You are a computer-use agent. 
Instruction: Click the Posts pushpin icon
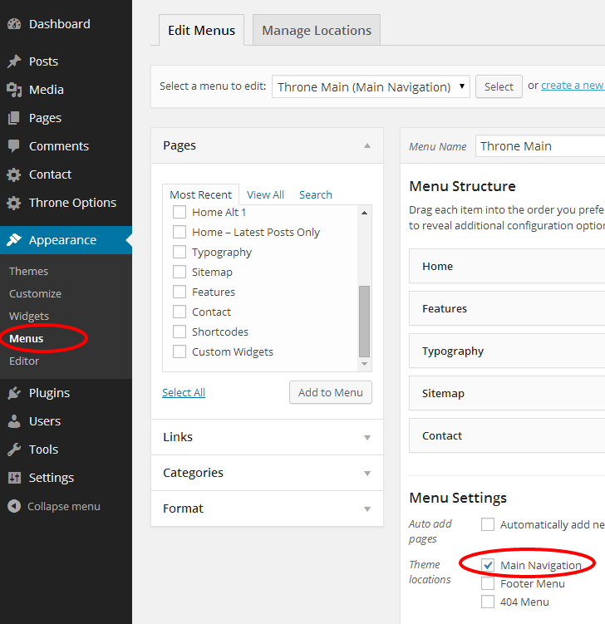pyautogui.click(x=14, y=61)
